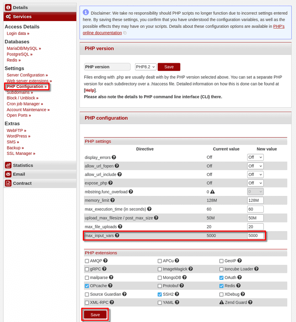296x322 pixels.
Task: Open the Cron job Manager menu item
Action: (x=23, y=104)
